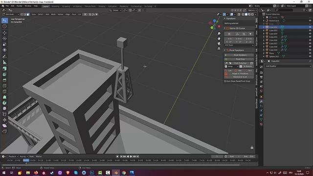Screen dimensions: 313x176
Task: Click the outliner search field
Action: click(x=284, y=10)
